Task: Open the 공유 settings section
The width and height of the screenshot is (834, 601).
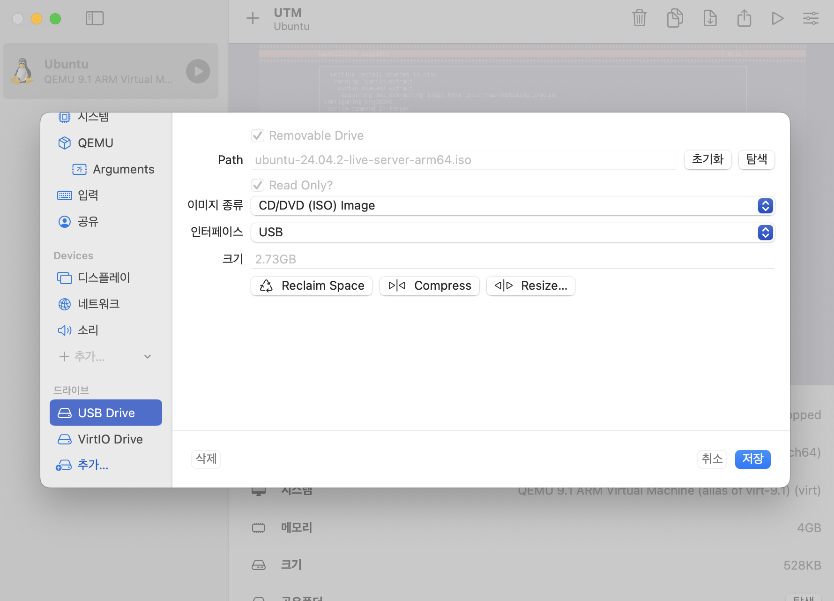Action: [106, 222]
